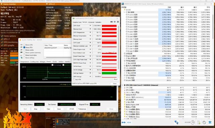Open the GPU Temperature sensor dropdown arrow
Screen dimensions: 215x128
(90, 33)
